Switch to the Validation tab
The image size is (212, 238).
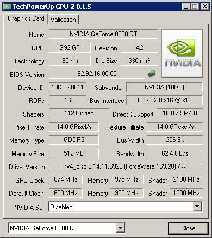pos(63,20)
